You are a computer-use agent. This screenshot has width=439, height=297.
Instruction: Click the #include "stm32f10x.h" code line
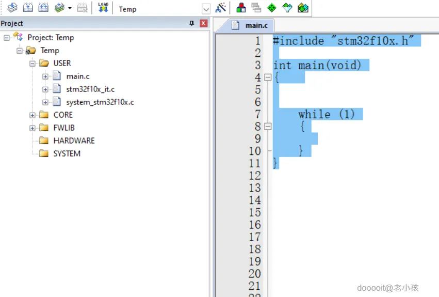pos(343,41)
